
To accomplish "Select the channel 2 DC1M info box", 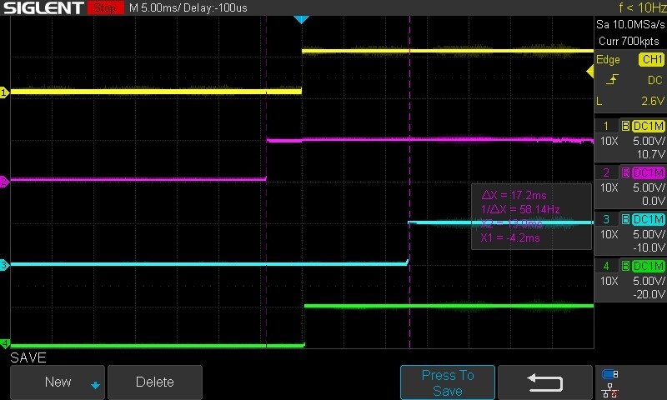I will pyautogui.click(x=630, y=187).
